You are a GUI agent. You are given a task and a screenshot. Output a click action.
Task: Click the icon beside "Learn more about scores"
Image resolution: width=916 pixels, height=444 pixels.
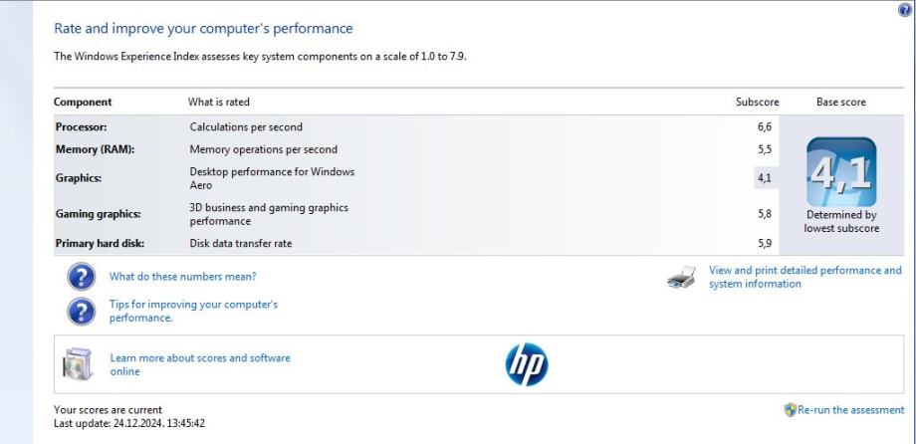pos(77,364)
